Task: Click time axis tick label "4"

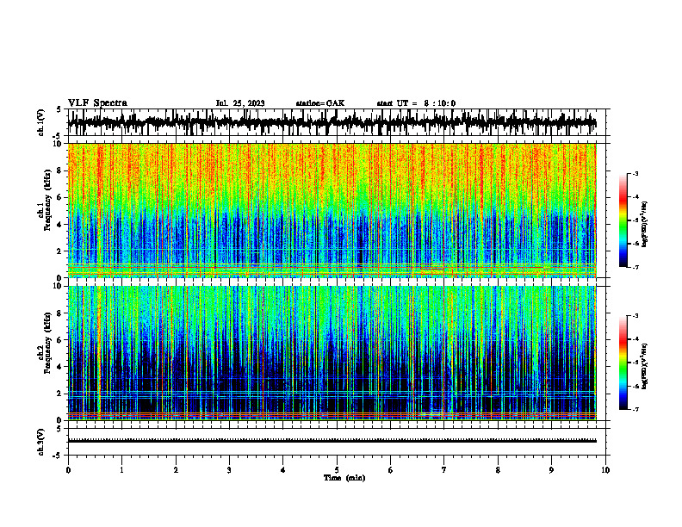Action: click(283, 470)
